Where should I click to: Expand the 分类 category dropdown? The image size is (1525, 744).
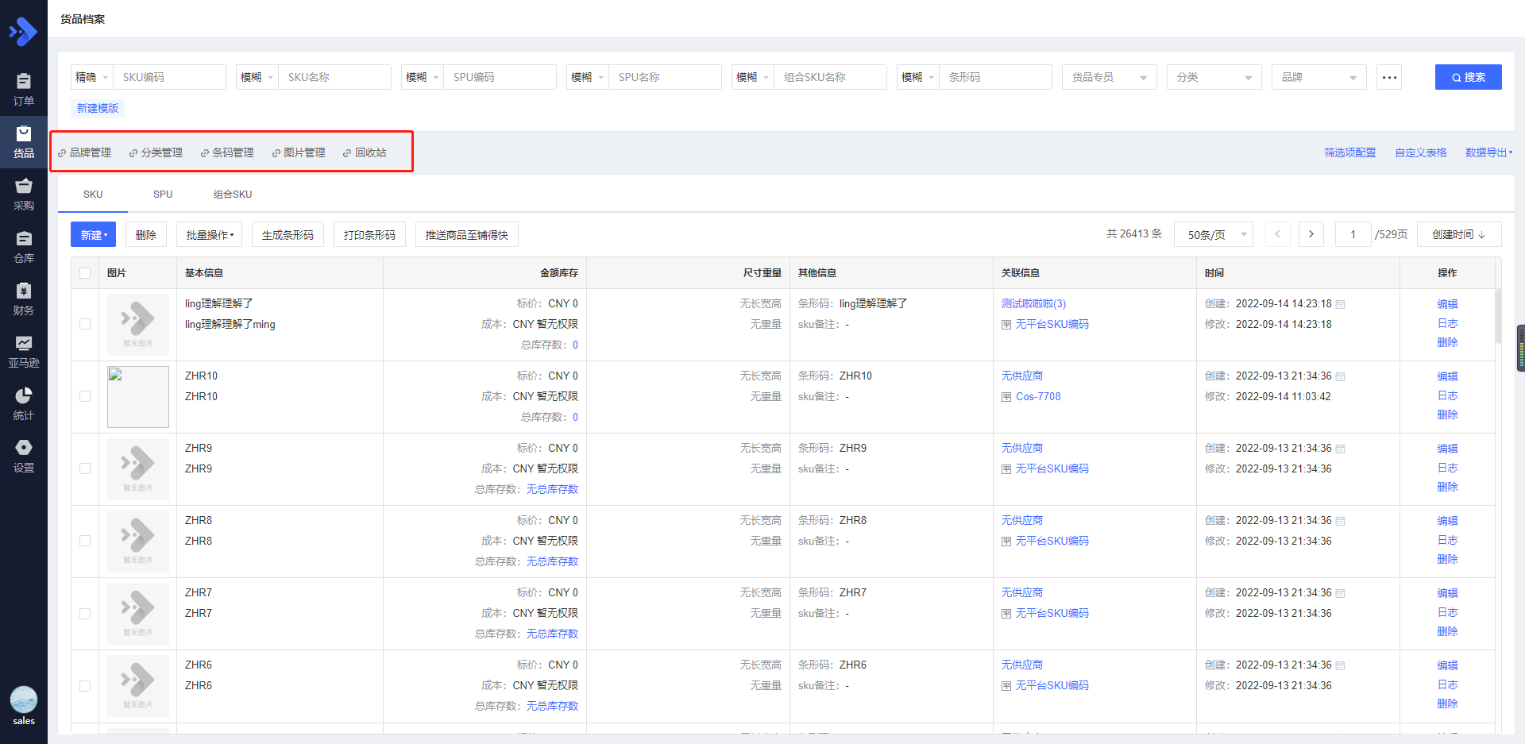[1214, 77]
